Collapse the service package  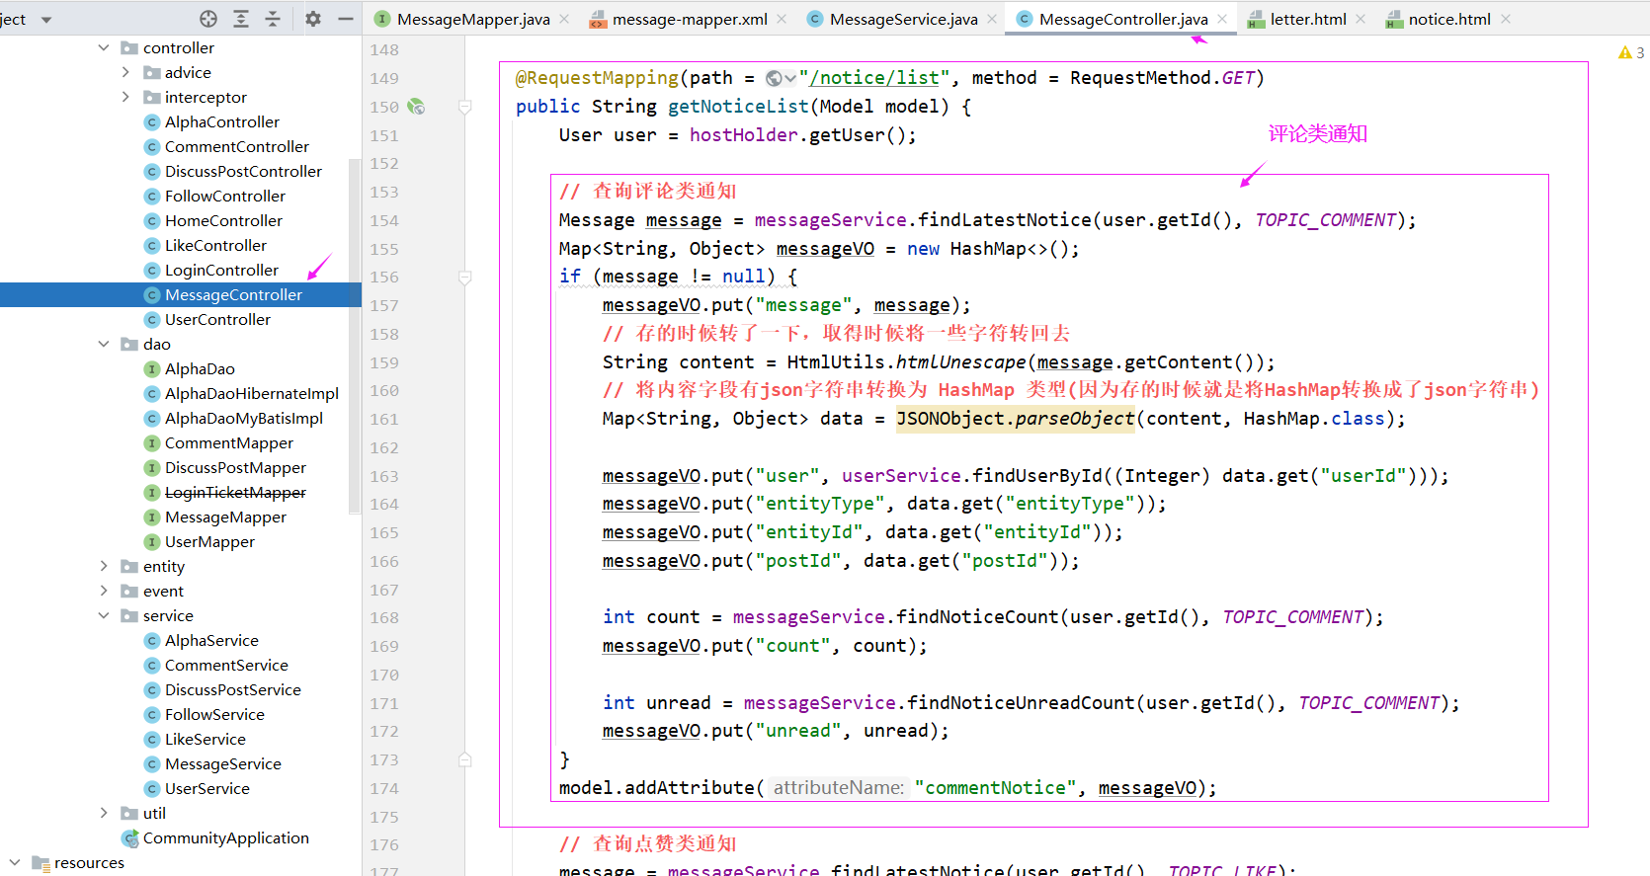tap(104, 615)
